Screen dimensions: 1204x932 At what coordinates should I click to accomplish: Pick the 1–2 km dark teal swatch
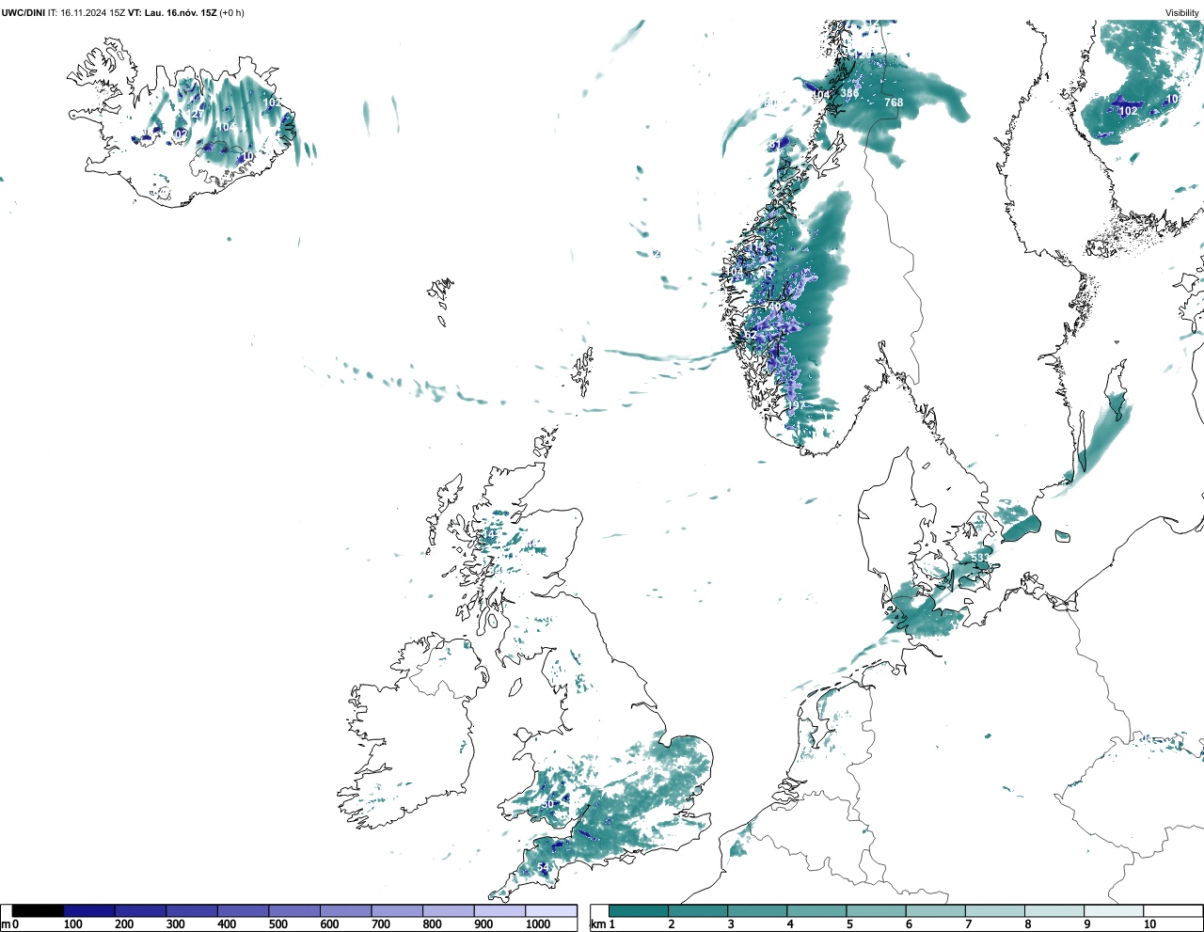pos(639,910)
